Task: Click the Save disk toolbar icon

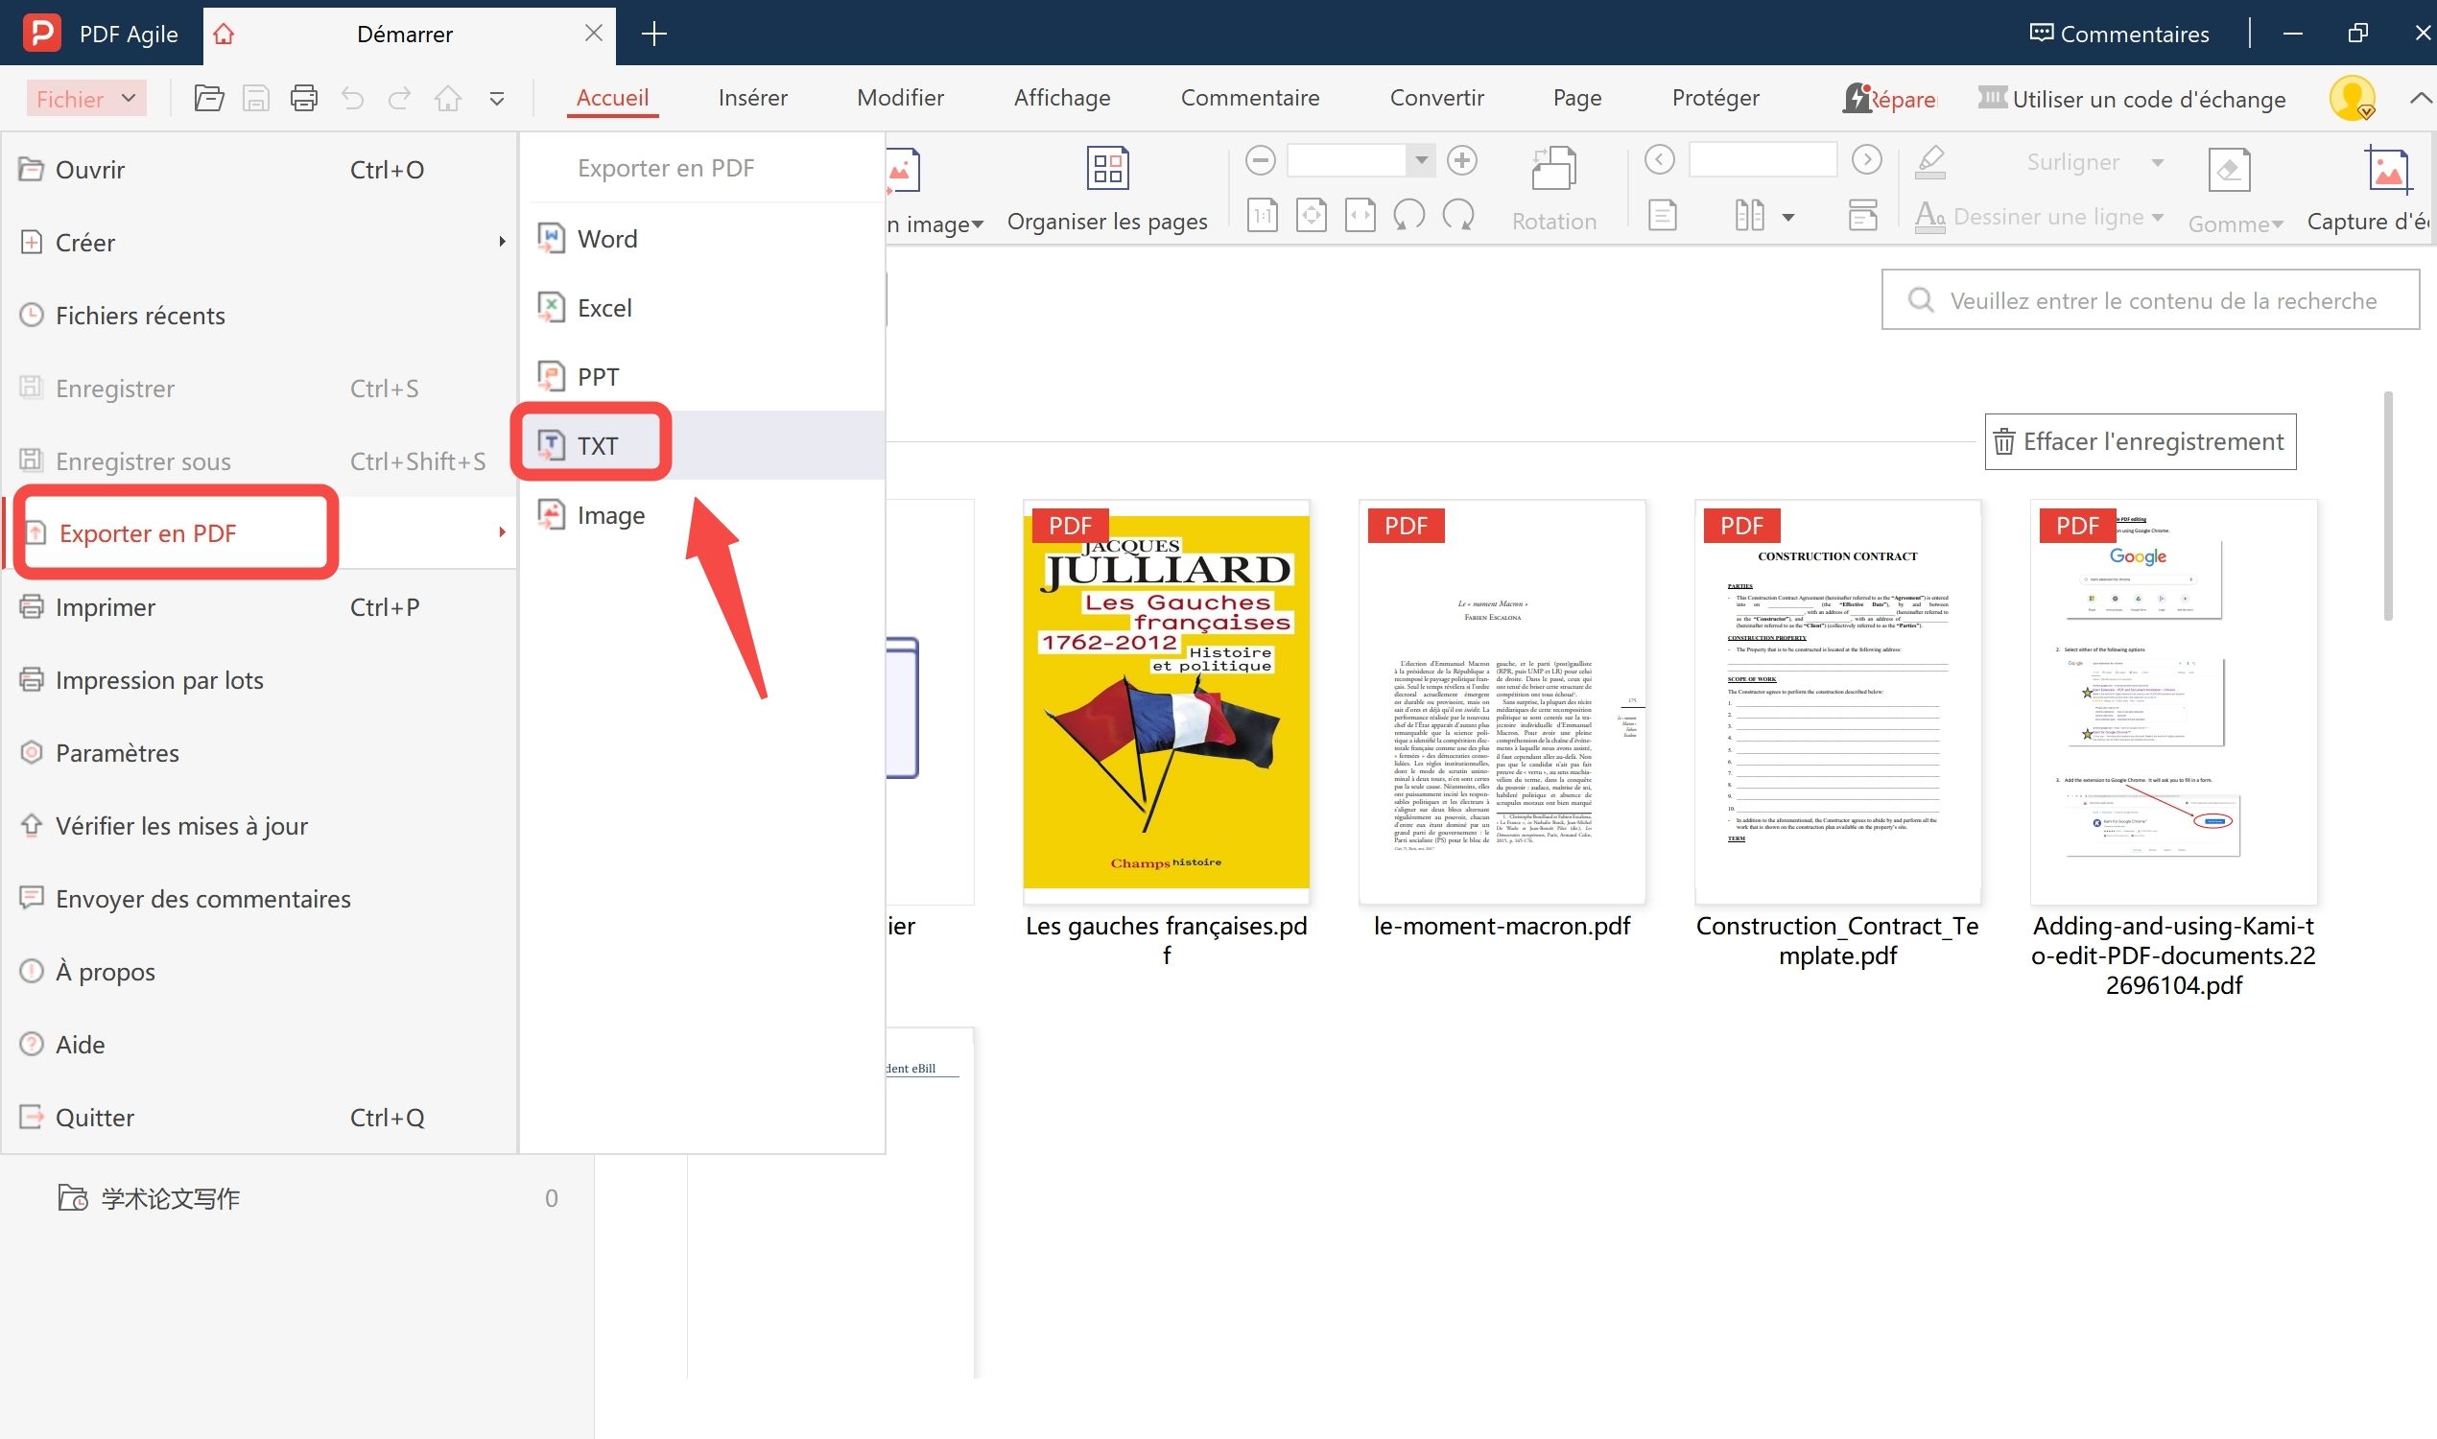Action: coord(256,98)
